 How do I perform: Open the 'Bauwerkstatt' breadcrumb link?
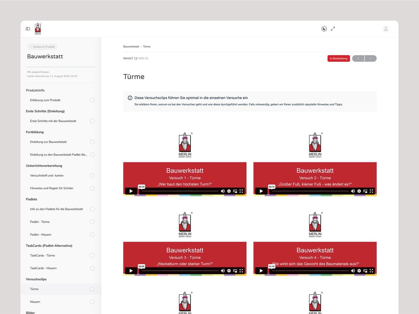pos(131,46)
